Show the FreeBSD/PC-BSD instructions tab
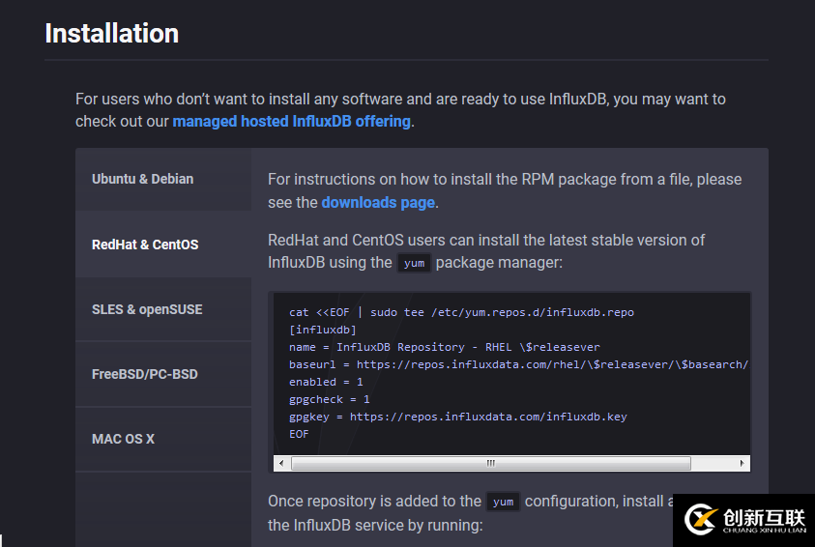 [x=145, y=374]
